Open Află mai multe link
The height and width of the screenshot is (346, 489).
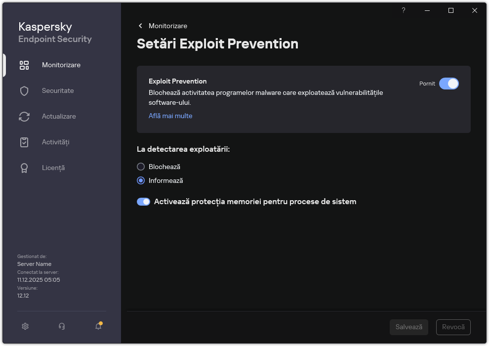coord(170,116)
